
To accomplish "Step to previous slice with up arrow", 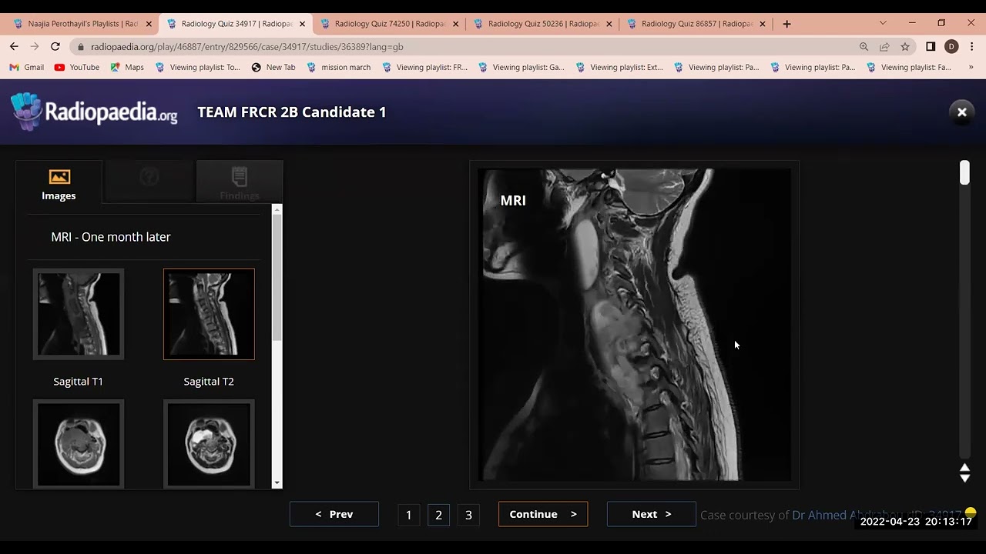I will [x=964, y=468].
